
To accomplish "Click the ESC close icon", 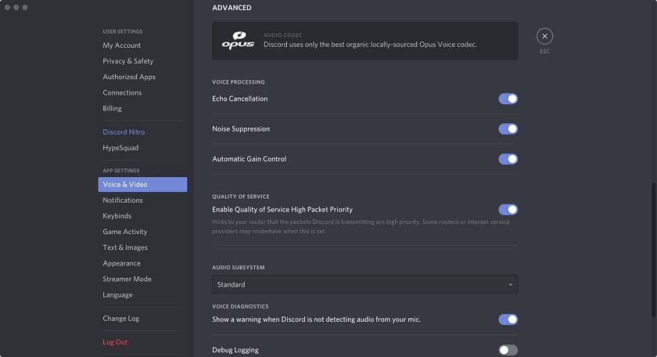I will pyautogui.click(x=544, y=36).
